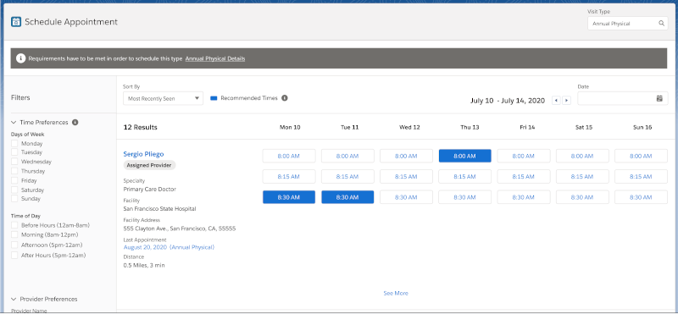This screenshot has height=314, width=678.
Task: Click the 0.5 Miles, 3 min text
Action: pyautogui.click(x=144, y=265)
